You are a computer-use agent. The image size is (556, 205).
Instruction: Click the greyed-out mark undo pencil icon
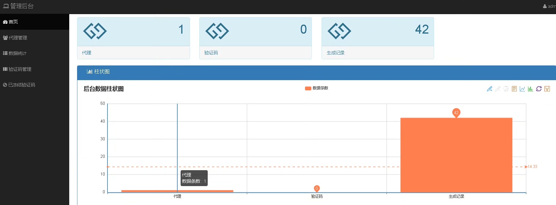tap(498, 89)
